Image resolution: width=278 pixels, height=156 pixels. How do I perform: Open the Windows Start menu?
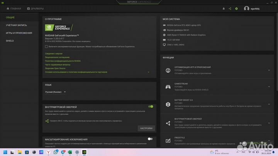pyautogui.click(x=5, y=152)
